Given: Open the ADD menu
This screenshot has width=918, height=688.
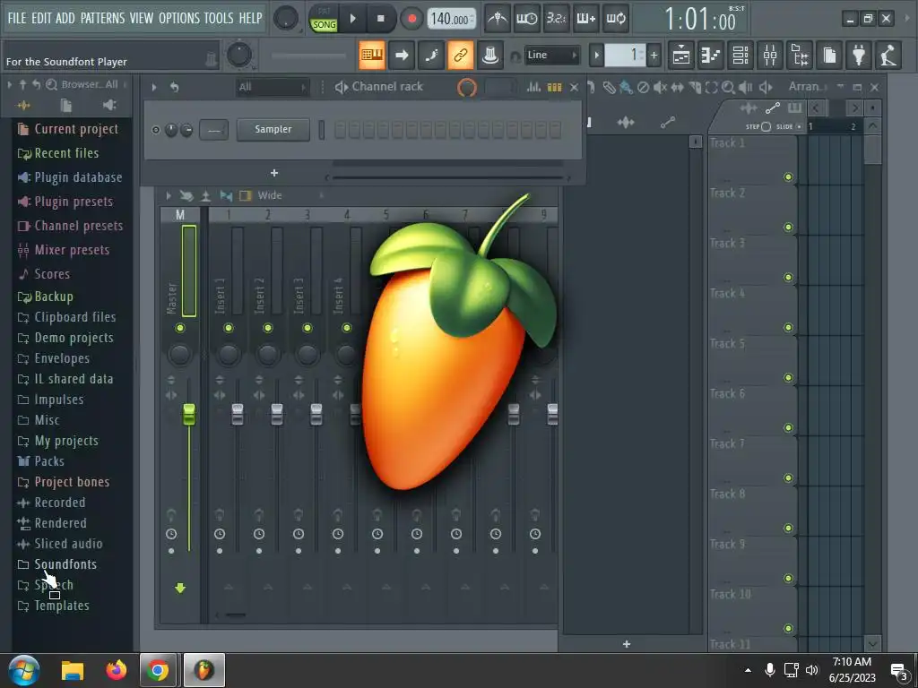Looking at the screenshot, I should click(x=65, y=18).
